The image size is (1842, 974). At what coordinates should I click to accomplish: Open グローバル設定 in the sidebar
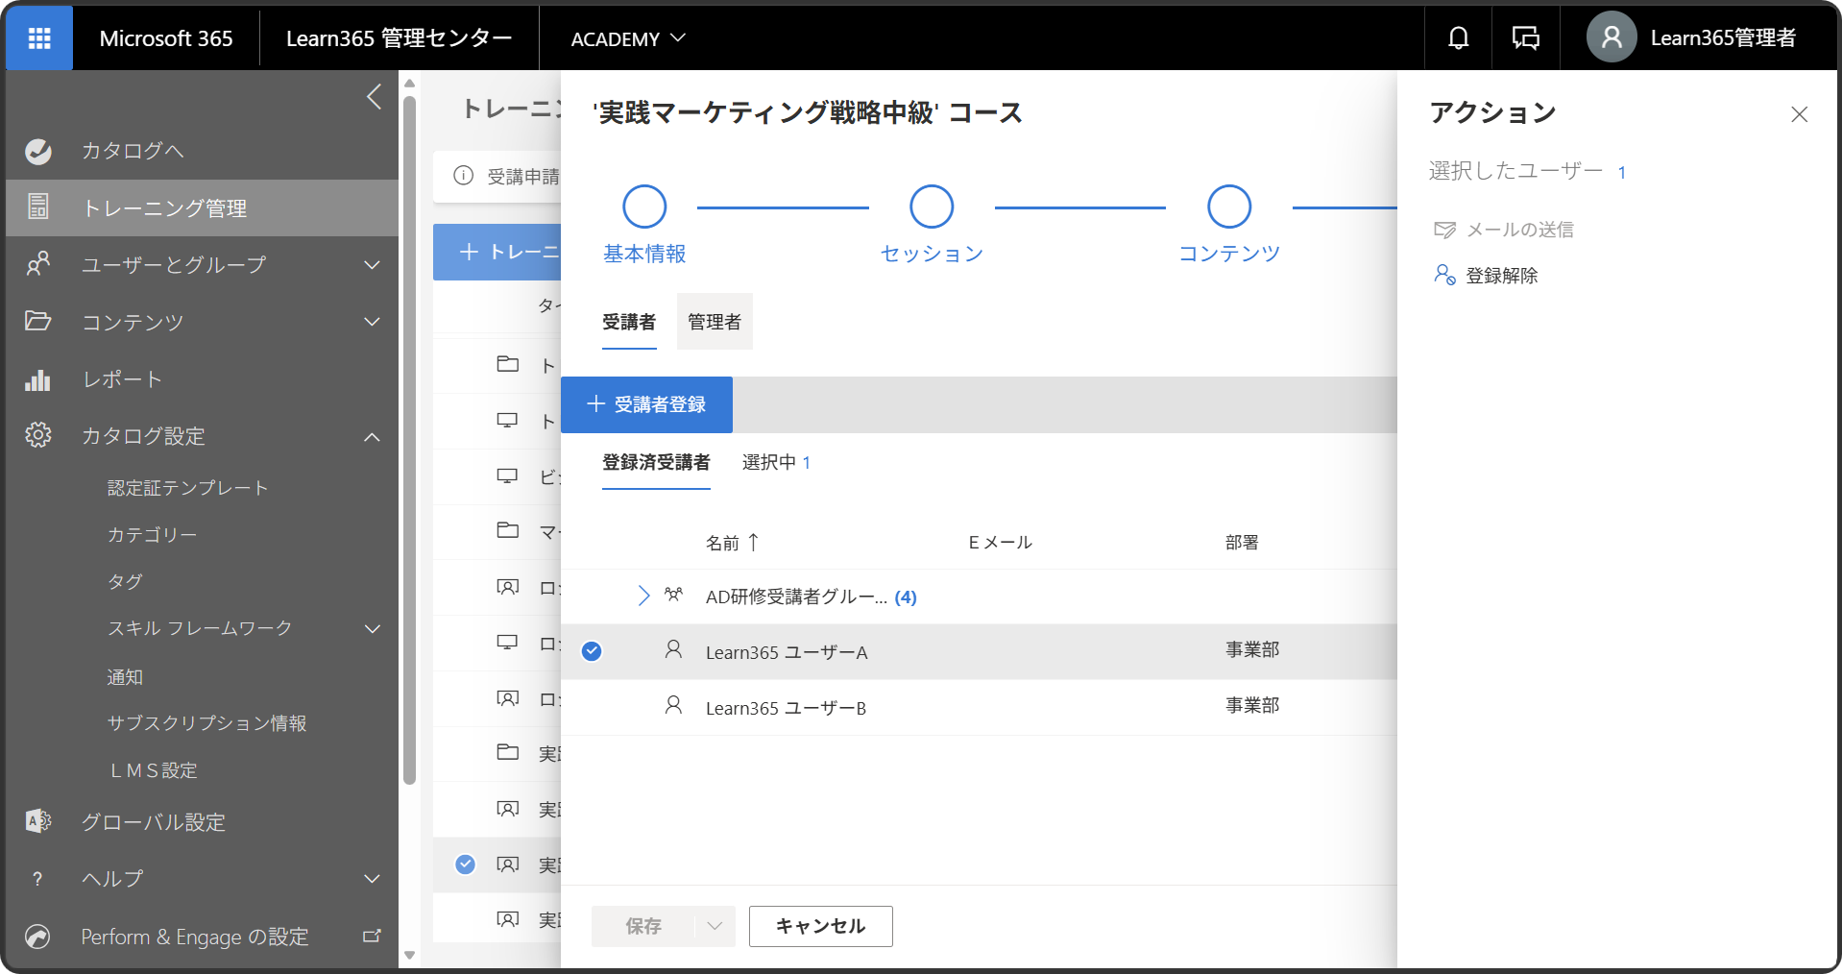click(x=202, y=822)
